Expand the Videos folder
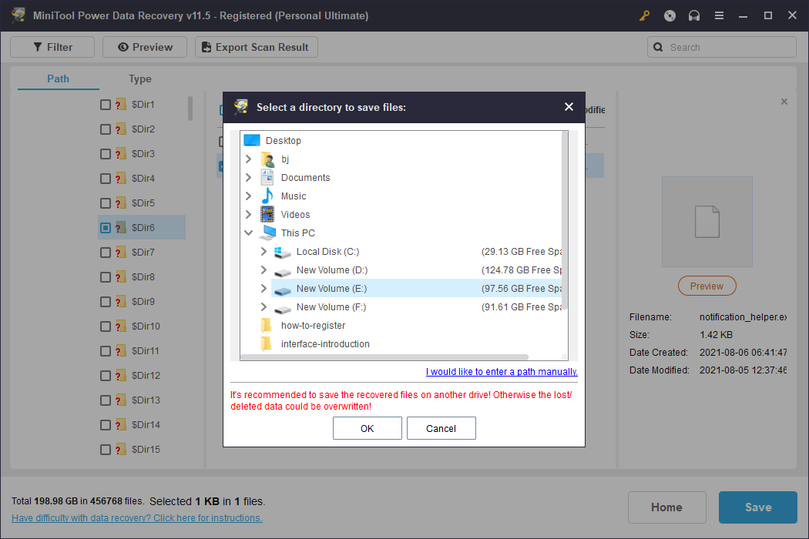This screenshot has height=539, width=809. pyautogui.click(x=248, y=215)
